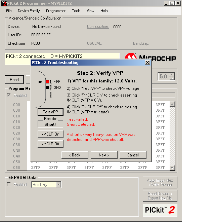Click the checksum value FC00
Image resolution: width=215 pixels, height=222 pixels.
click(36, 43)
